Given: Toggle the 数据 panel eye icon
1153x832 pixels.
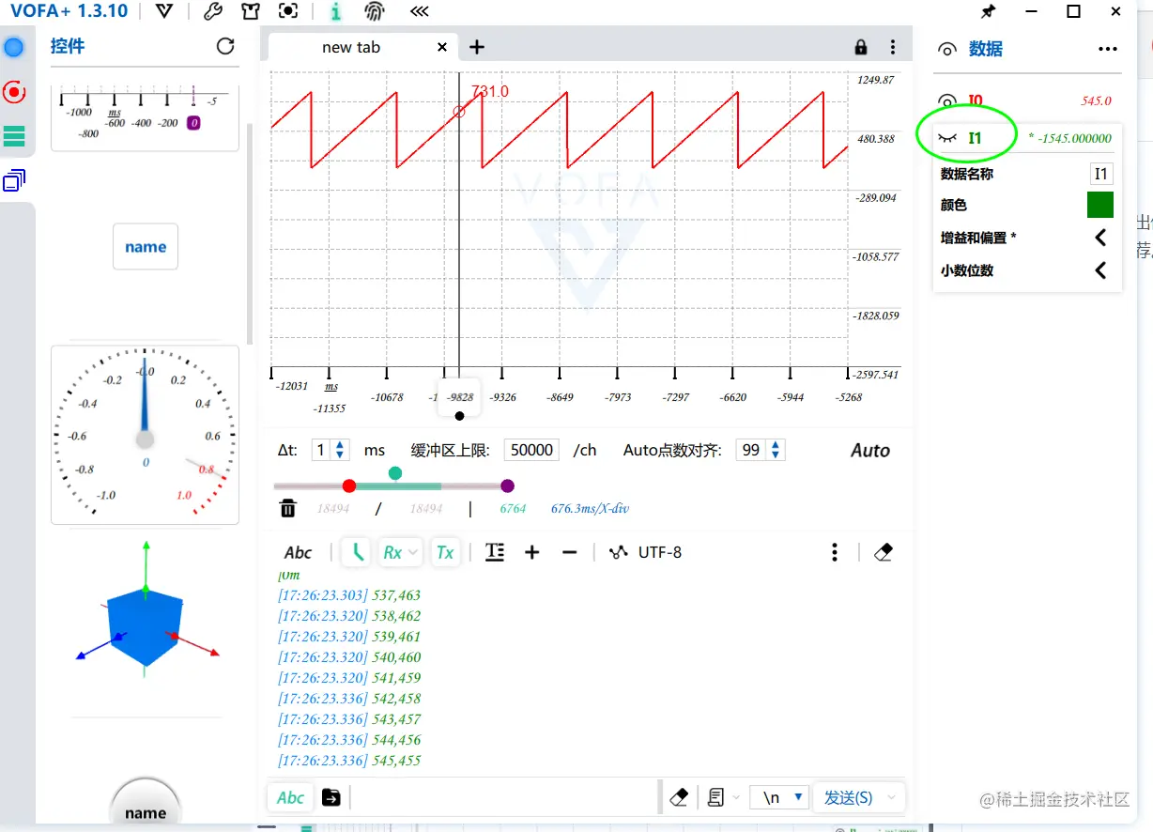Looking at the screenshot, I should click(x=947, y=49).
